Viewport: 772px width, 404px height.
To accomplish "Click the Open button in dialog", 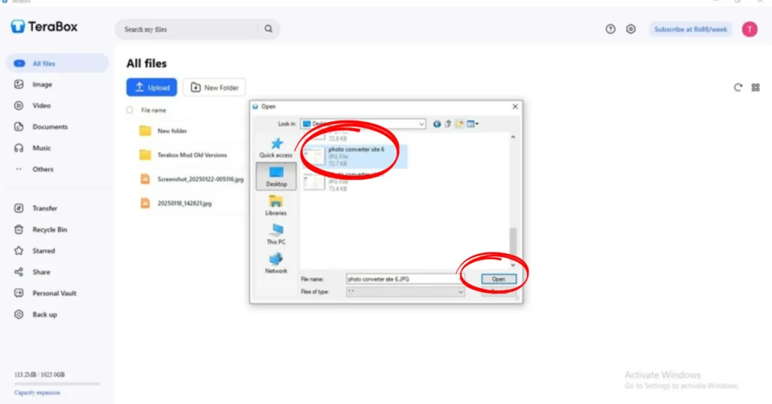I will (498, 279).
